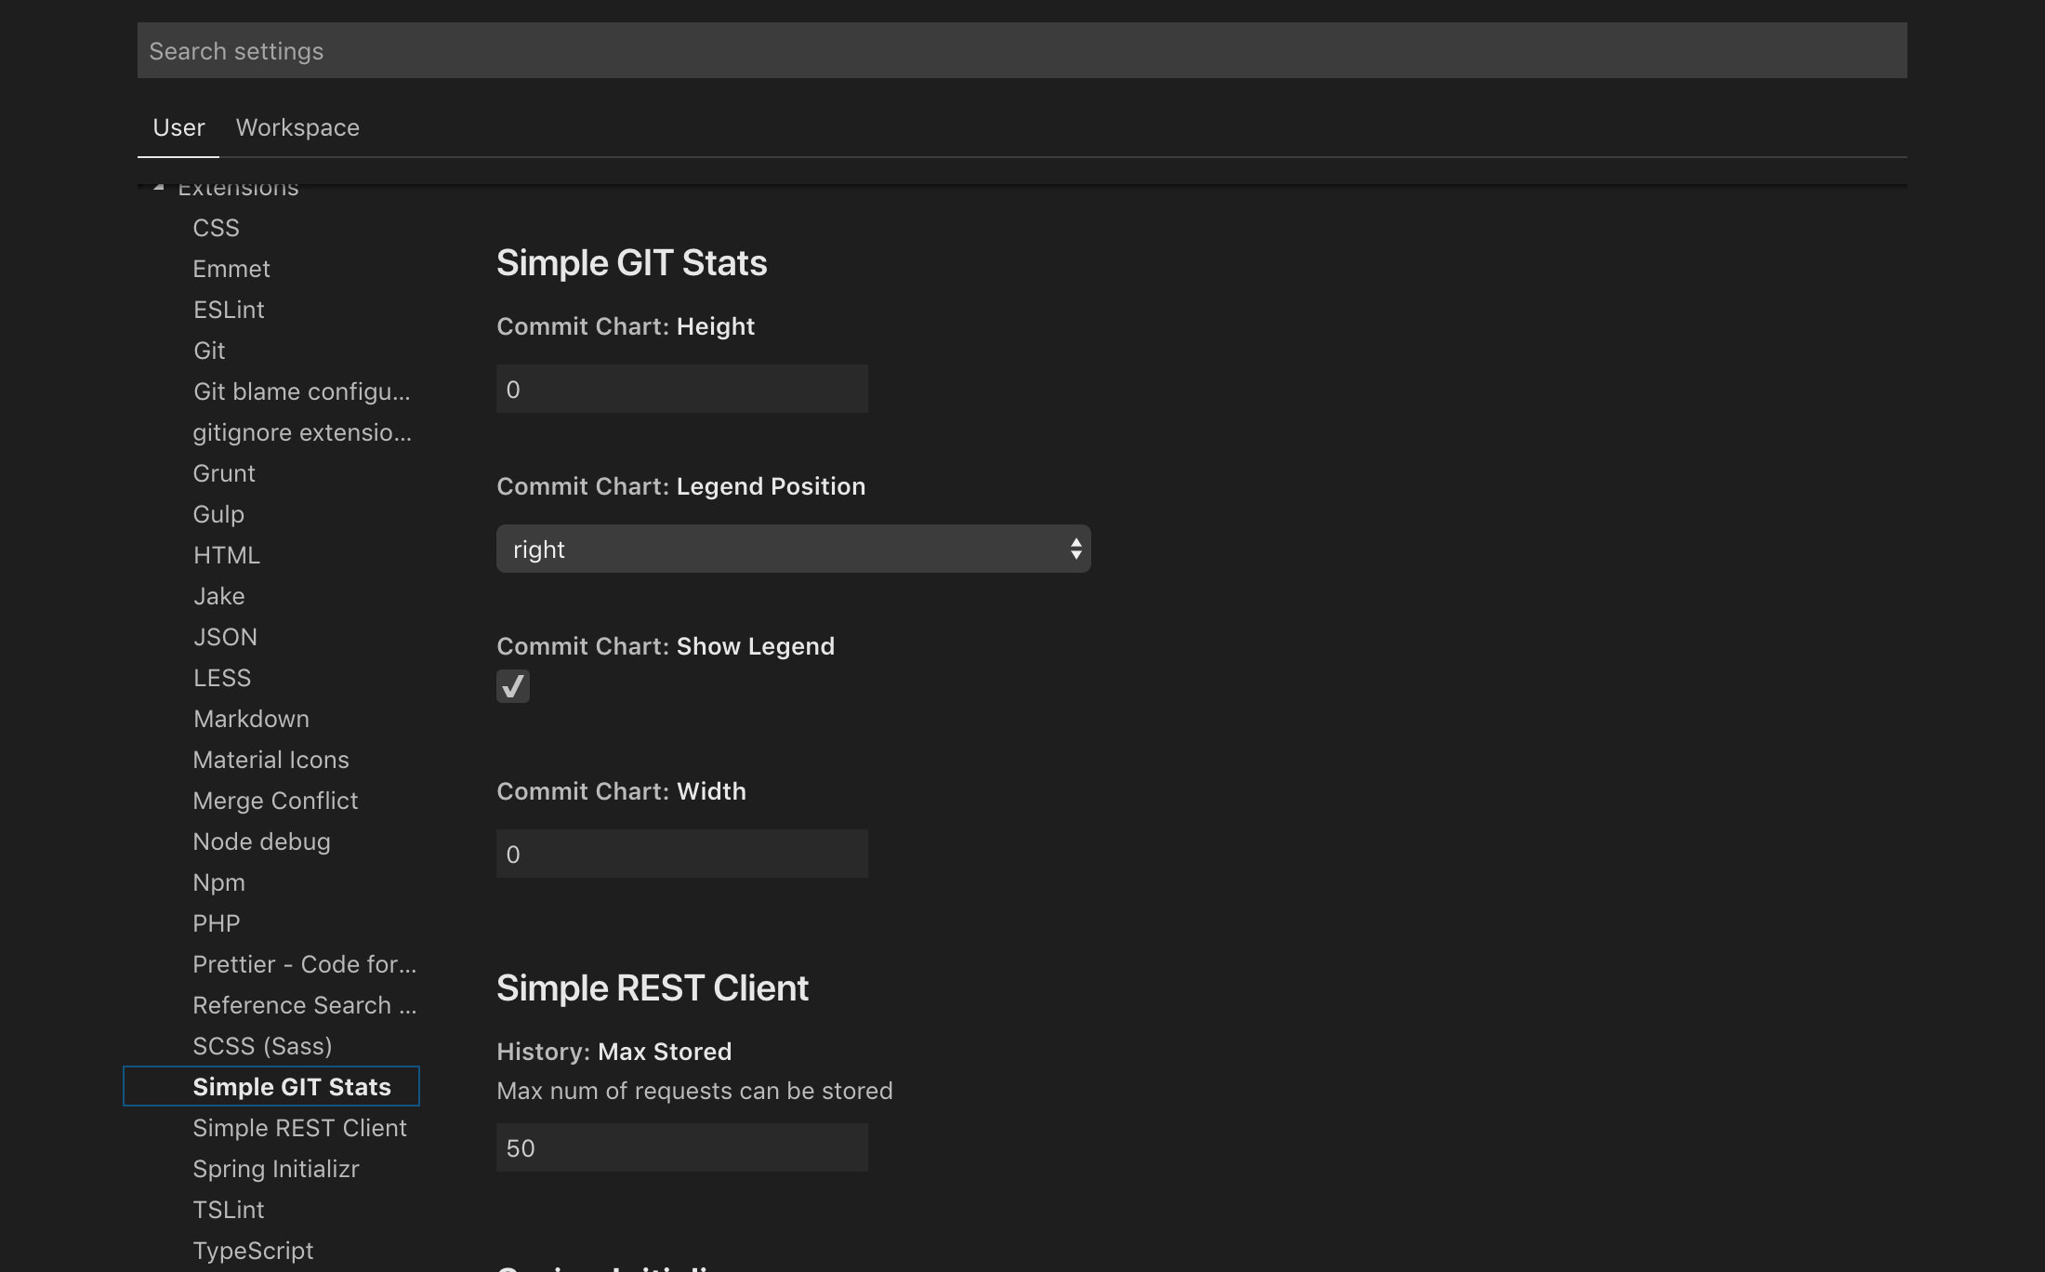Toggle the Show Legend checkbox
Image resolution: width=2045 pixels, height=1272 pixels.
point(512,686)
